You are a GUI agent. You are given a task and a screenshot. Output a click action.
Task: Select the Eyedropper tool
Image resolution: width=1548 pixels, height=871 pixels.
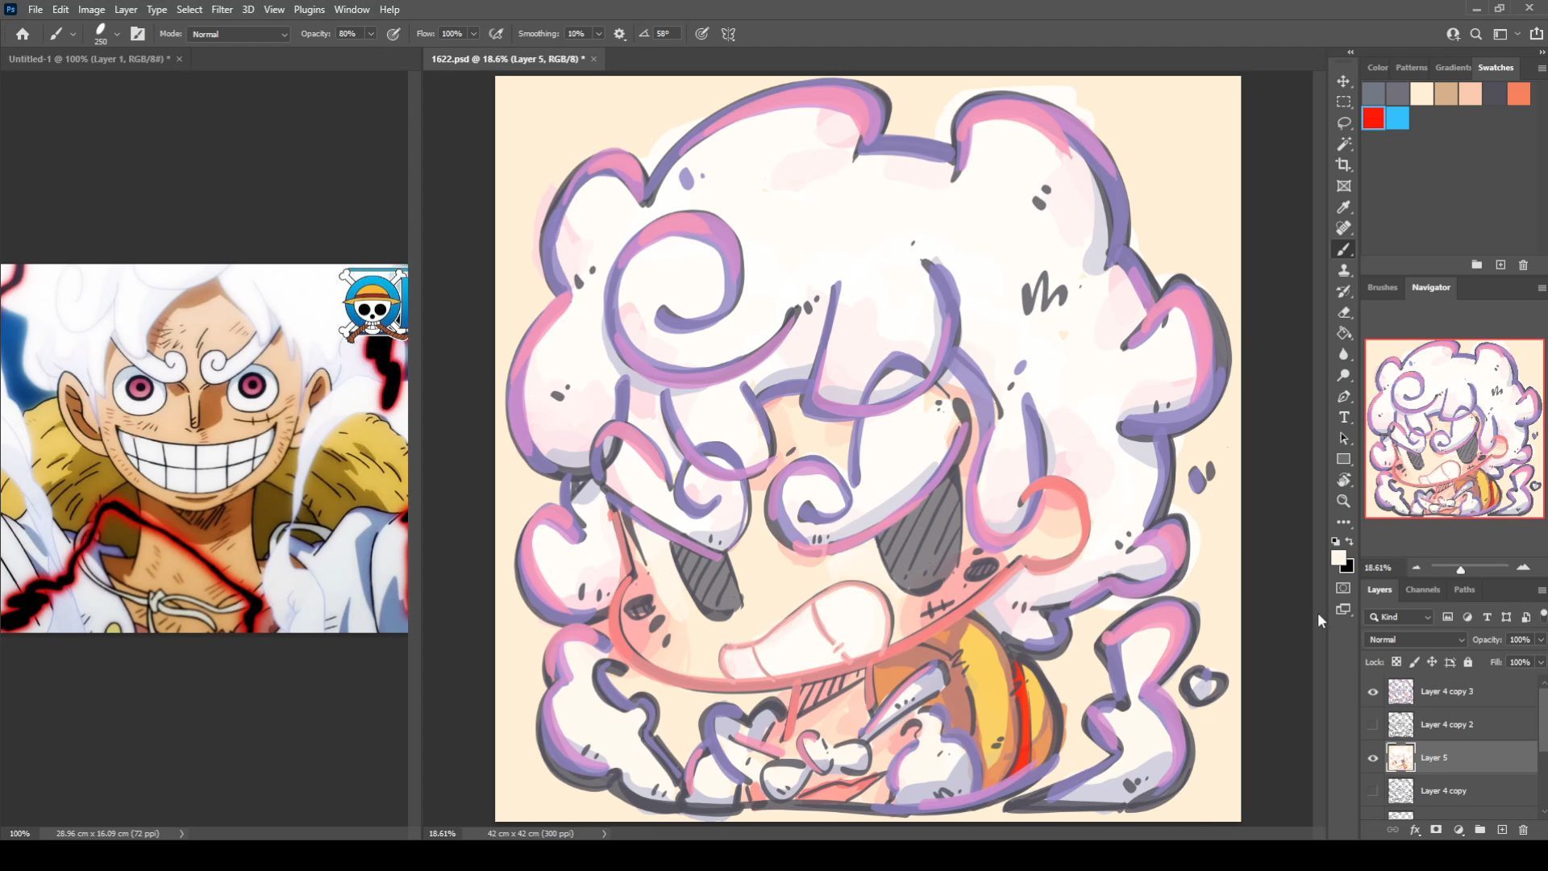pos(1344,207)
